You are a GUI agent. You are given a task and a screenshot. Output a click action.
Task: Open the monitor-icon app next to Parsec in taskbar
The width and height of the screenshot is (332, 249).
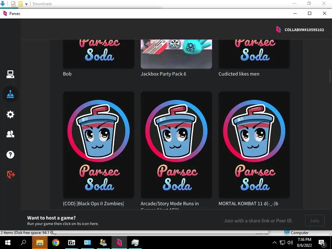pyautogui.click(x=135, y=243)
